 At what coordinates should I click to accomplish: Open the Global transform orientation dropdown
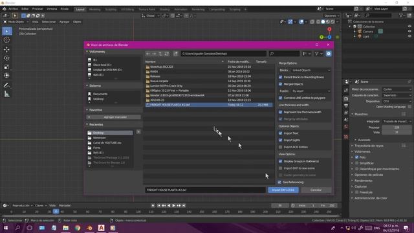pyautogui.click(x=151, y=16)
